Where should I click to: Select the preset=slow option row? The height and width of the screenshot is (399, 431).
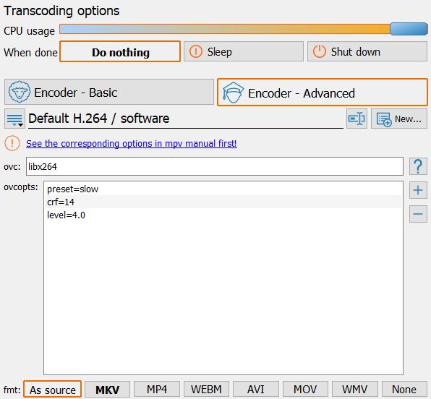[x=223, y=189]
